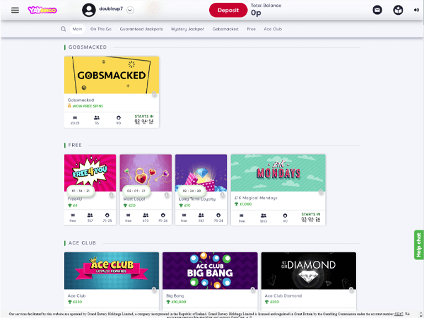Click the search magnifier icon

tap(64, 29)
